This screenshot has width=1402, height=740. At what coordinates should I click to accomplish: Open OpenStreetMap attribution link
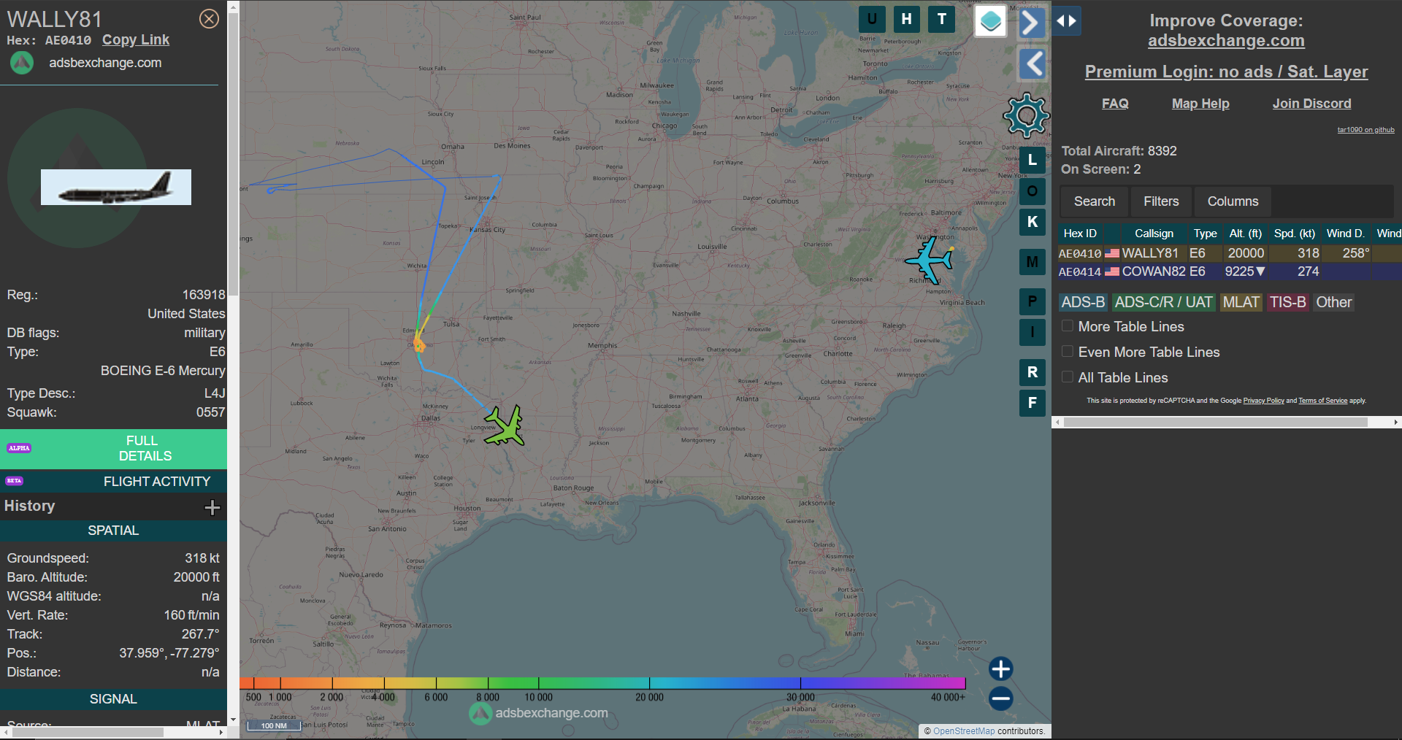point(964,731)
